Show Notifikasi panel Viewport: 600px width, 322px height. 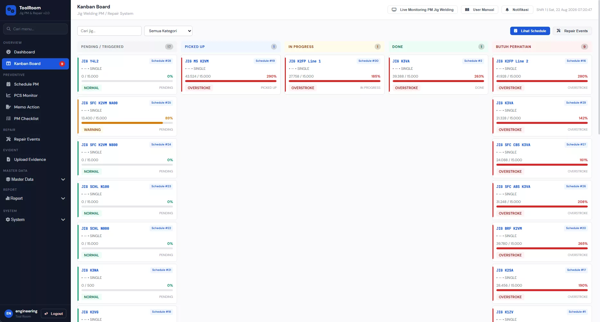tap(517, 10)
